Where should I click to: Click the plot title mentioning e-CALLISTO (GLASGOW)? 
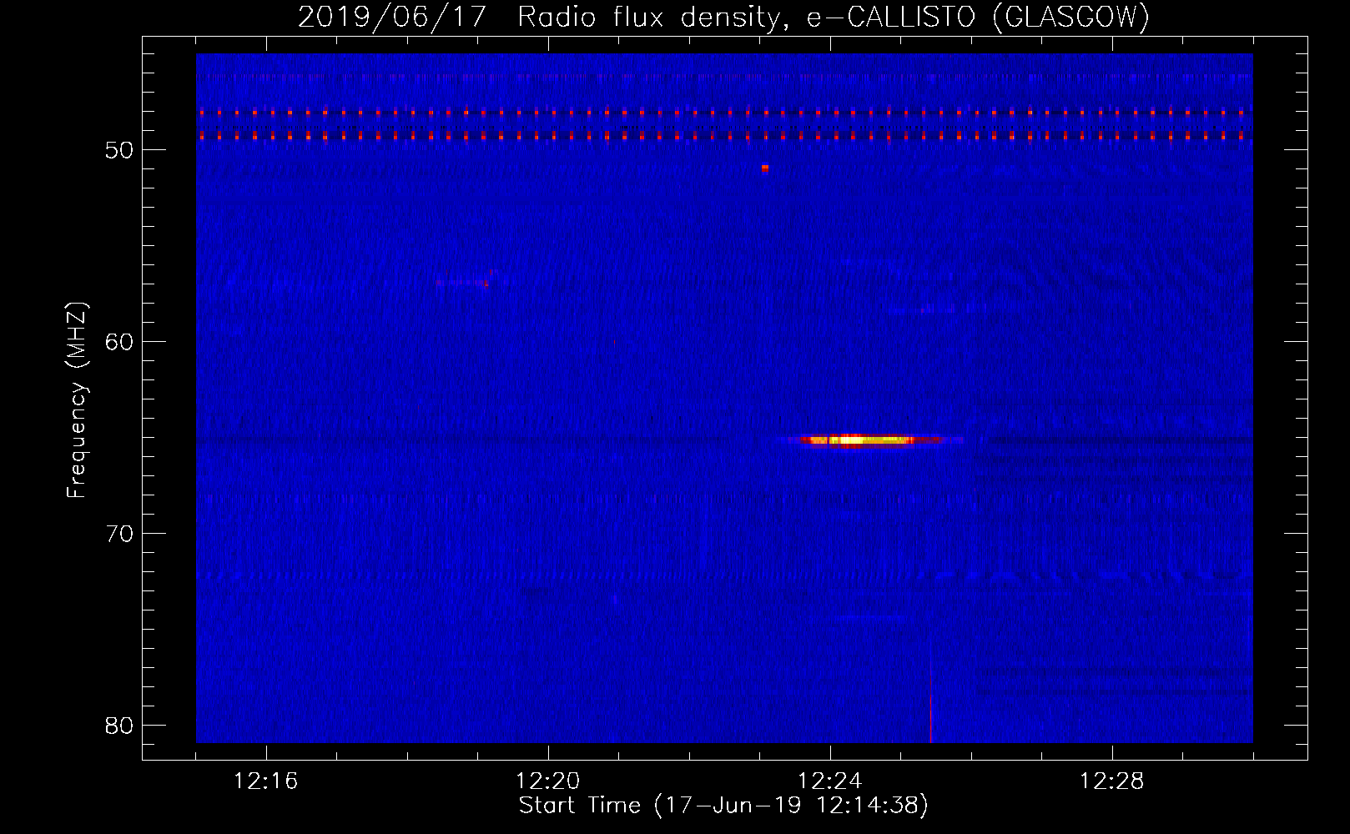pyautogui.click(x=723, y=17)
